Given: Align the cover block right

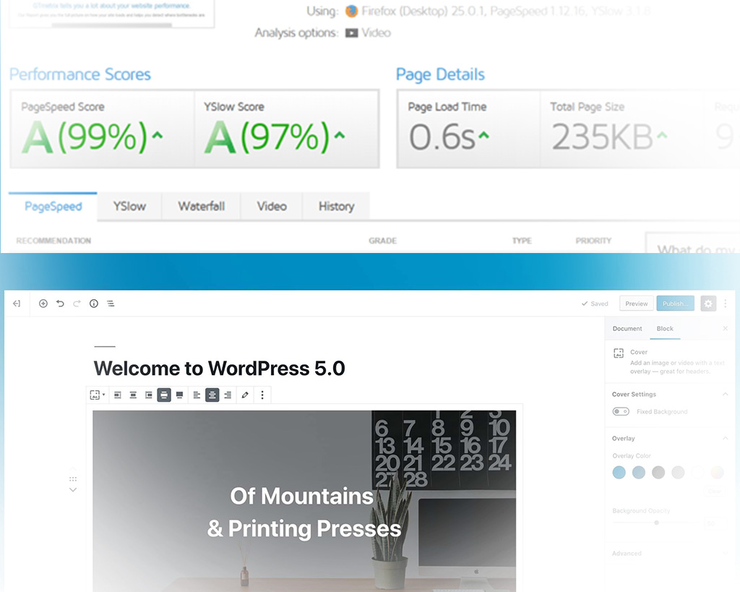Looking at the screenshot, I should pos(149,395).
